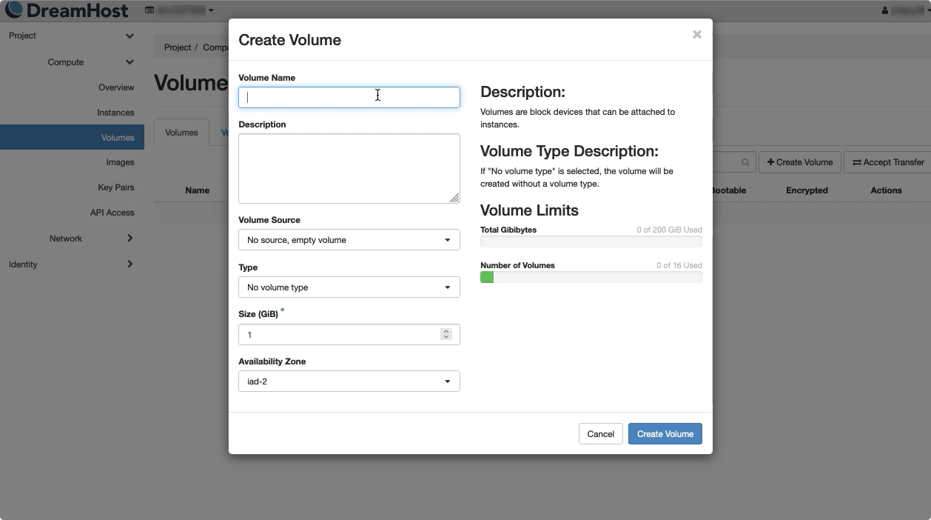Screen dimensions: 931x520
Task: Click the DreamHost logo
Action: [67, 10]
